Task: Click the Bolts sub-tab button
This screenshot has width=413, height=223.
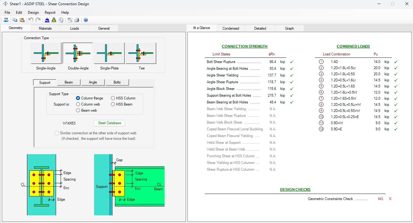Action: (x=117, y=82)
